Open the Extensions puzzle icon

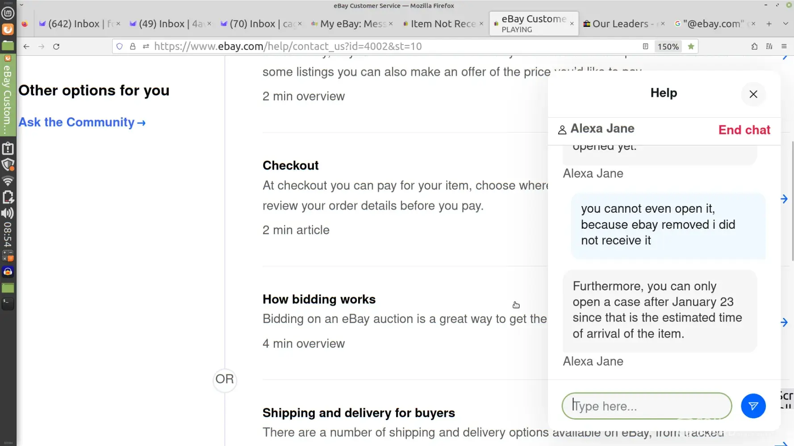click(x=754, y=46)
